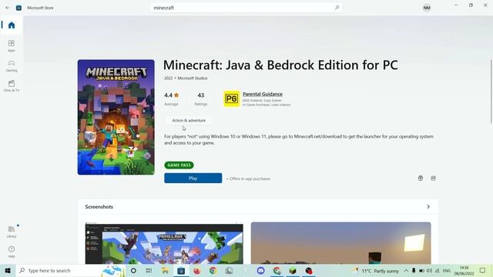The image size is (493, 277).
Task: Click the volume icon in system tray
Action: pyautogui.click(x=429, y=271)
